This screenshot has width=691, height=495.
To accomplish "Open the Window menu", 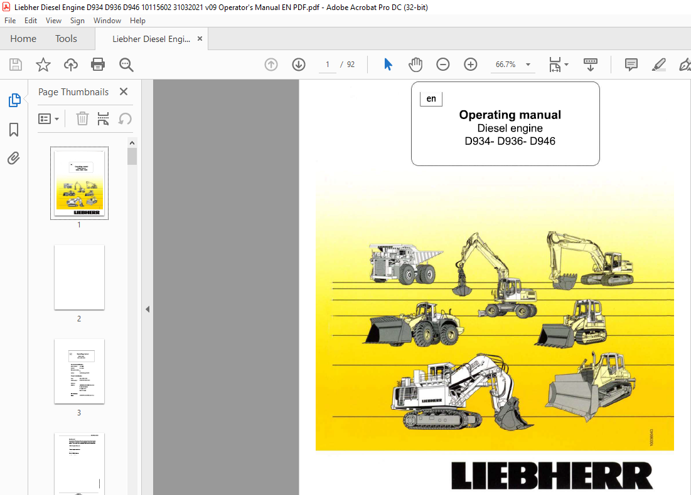I will [x=107, y=21].
